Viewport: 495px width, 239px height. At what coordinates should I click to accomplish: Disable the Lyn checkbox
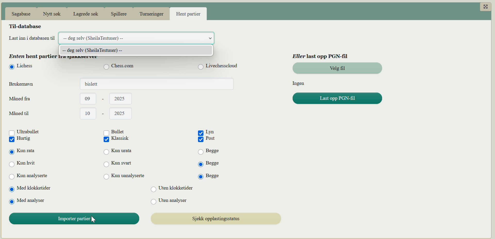coord(201,133)
